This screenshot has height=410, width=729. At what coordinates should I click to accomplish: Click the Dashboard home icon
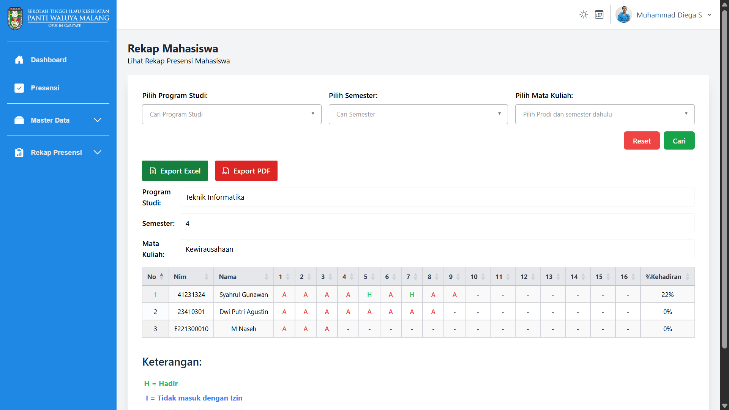(19, 60)
